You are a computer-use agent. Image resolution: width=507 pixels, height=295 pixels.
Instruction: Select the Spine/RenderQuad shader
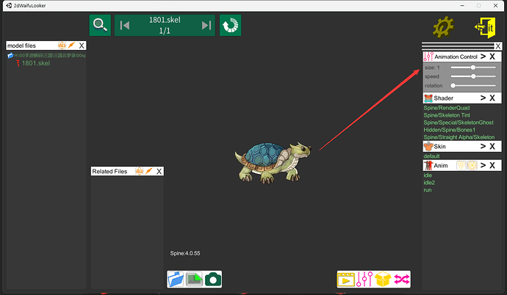point(447,108)
